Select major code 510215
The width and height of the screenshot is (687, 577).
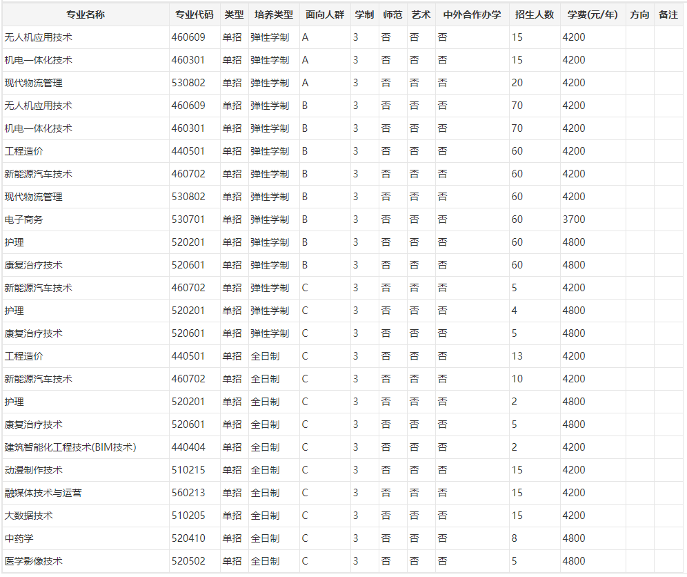(188, 470)
